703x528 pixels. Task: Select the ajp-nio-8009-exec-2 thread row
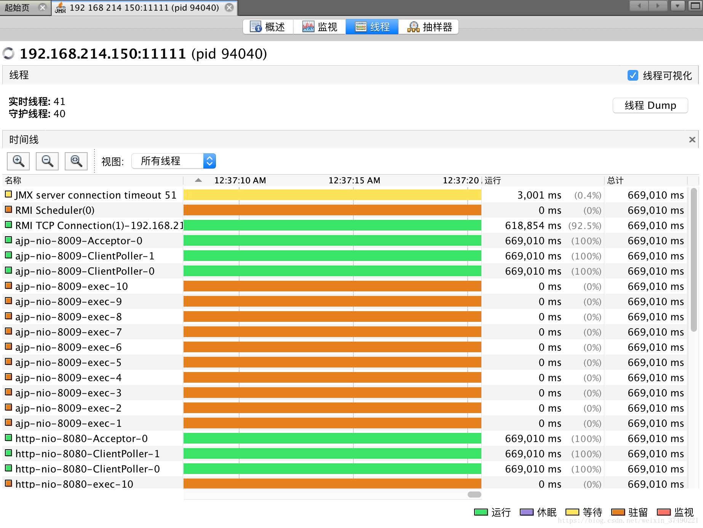[x=345, y=408]
